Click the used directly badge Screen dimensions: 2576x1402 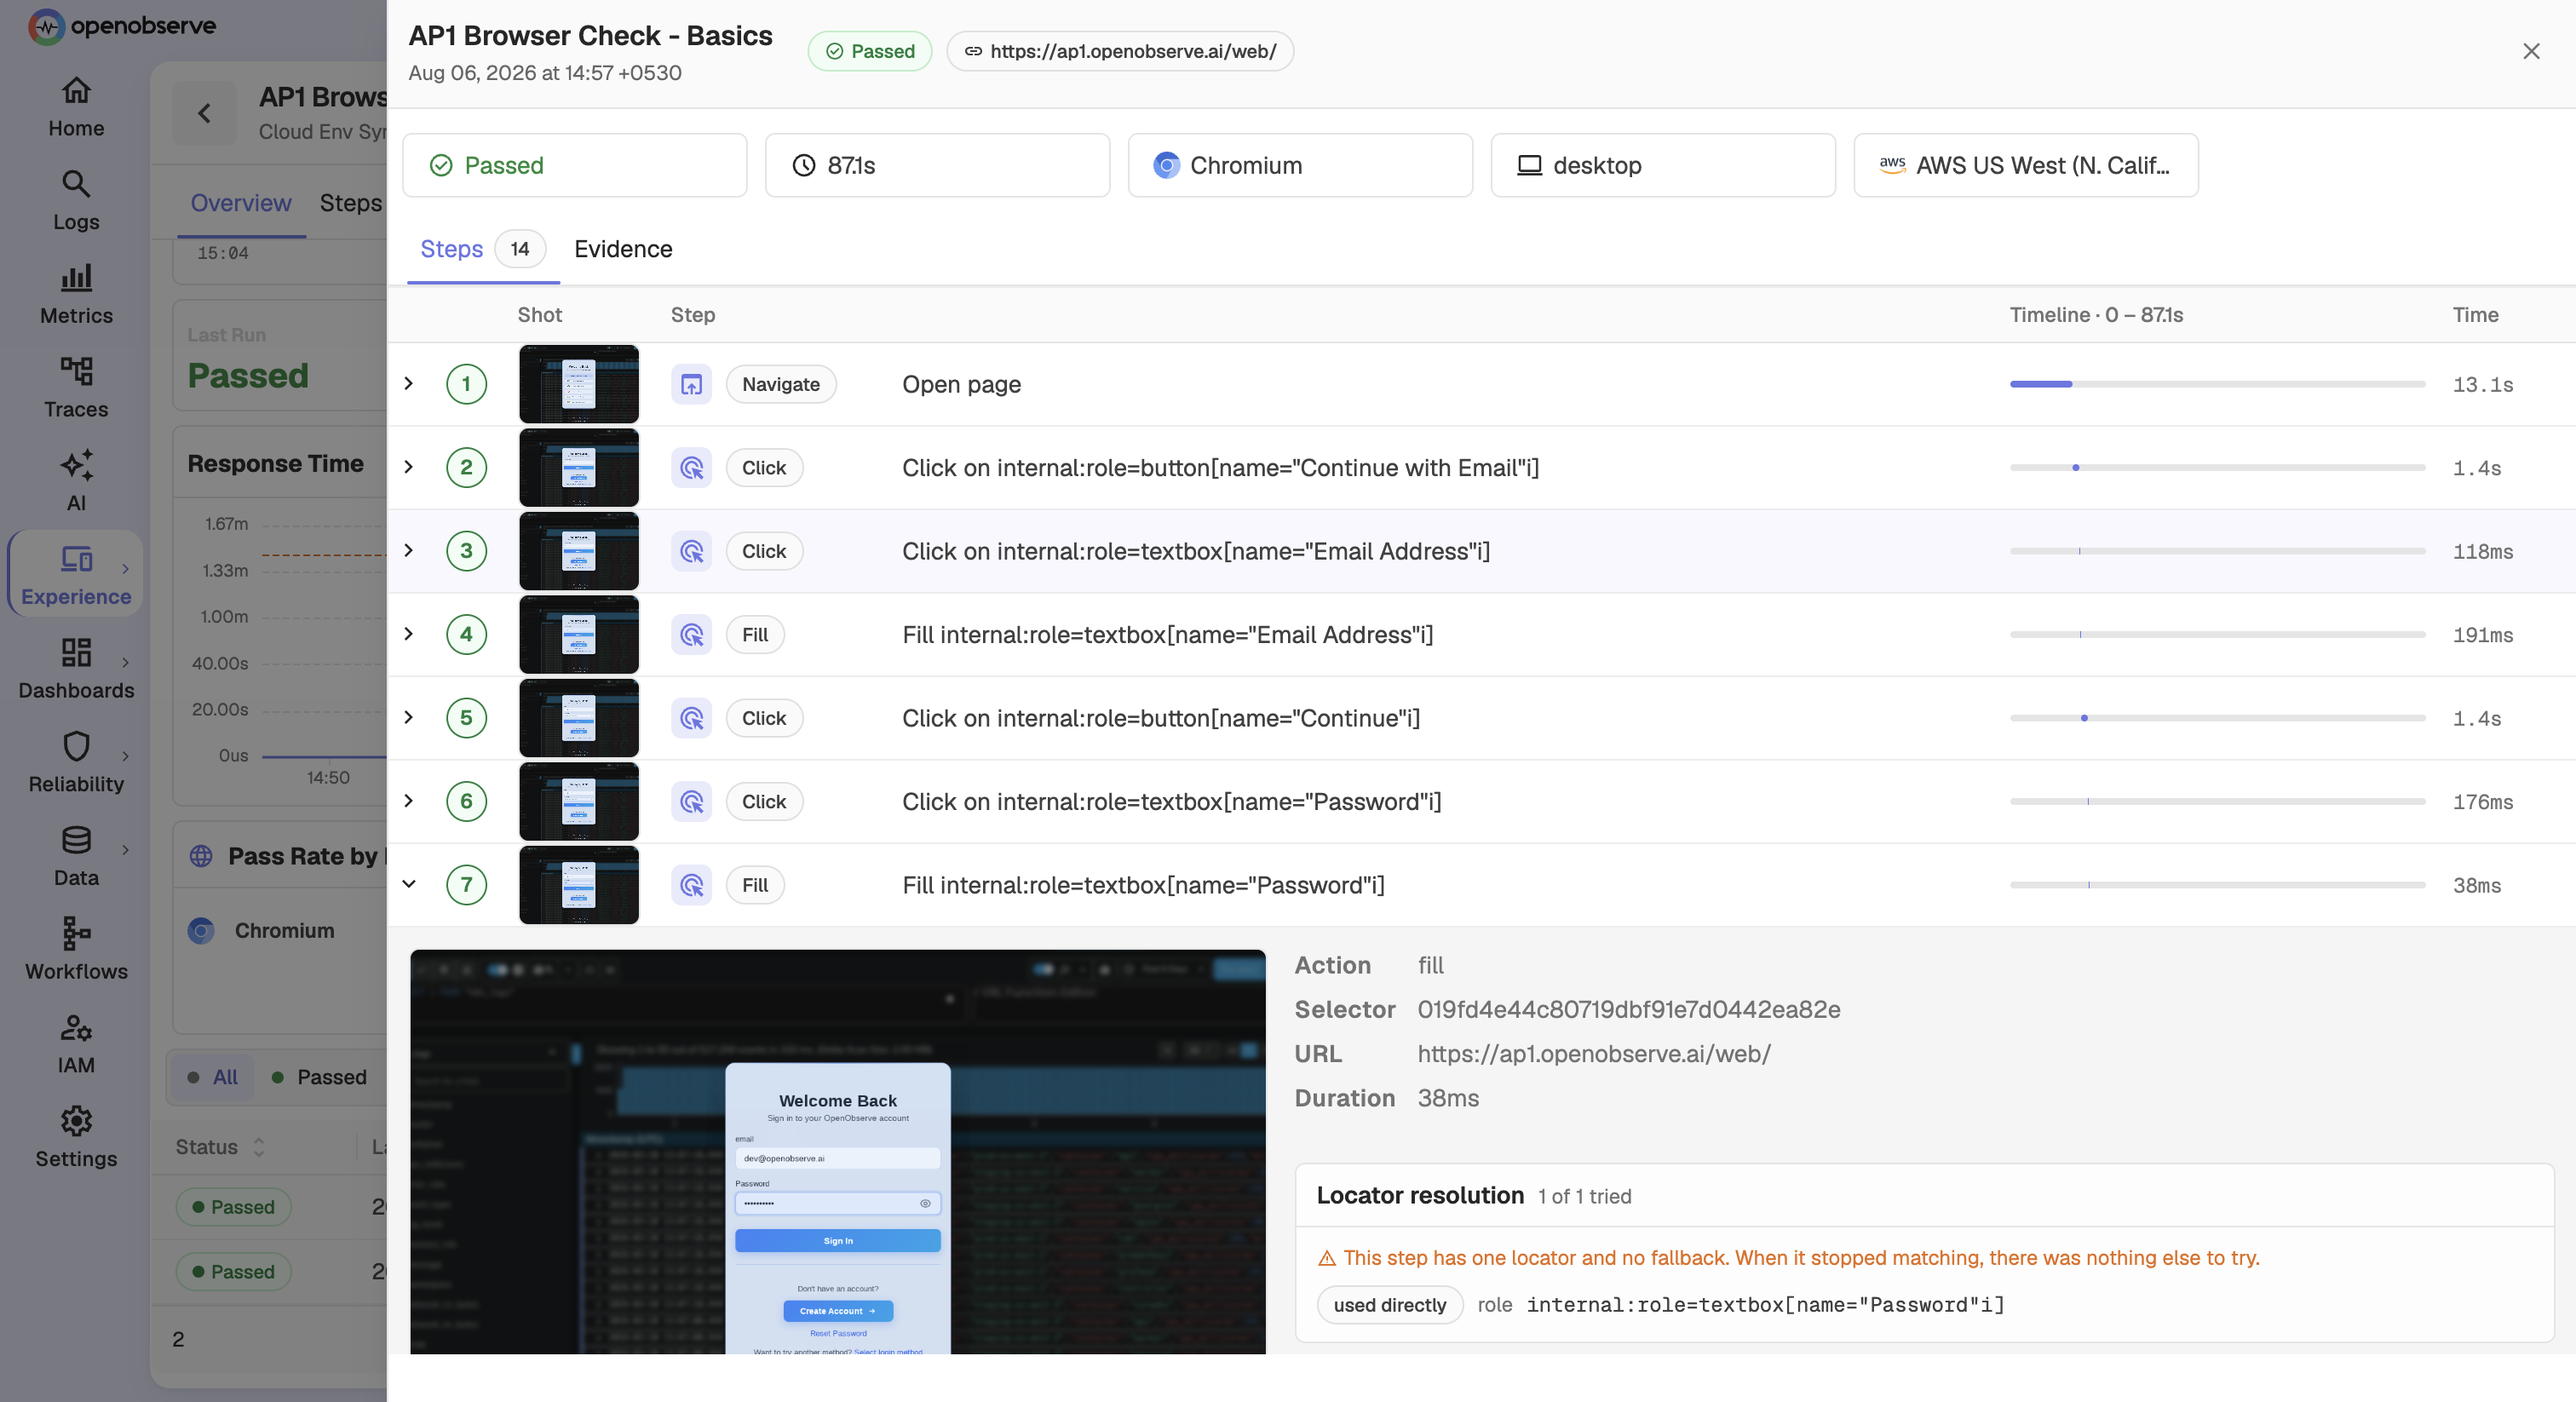pyautogui.click(x=1390, y=1305)
